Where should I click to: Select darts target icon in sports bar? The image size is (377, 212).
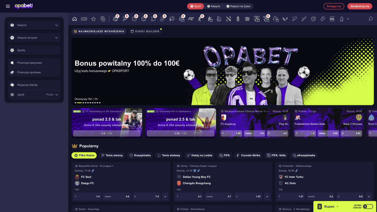coord(313,19)
